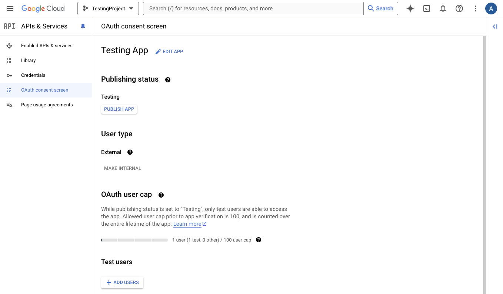Open the notifications bell
503x294 pixels.
point(443,8)
